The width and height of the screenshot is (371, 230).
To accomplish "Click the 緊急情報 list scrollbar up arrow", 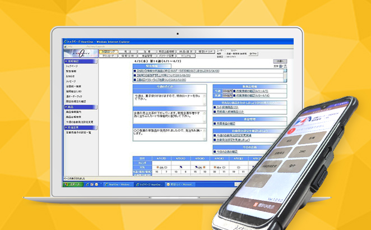I will coord(285,70).
